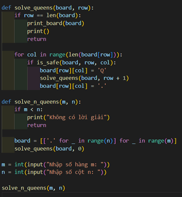
Task: Click the board variable in list comprehension assignment
Action: click(x=23, y=141)
